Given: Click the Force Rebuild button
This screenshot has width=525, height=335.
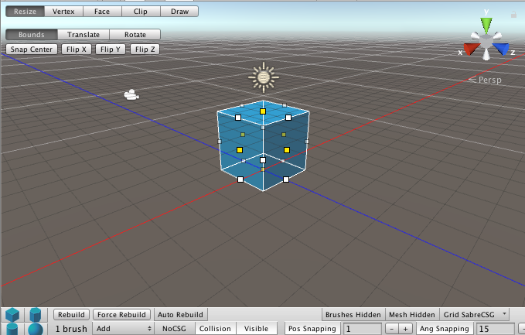Looking at the screenshot, I should pyautogui.click(x=121, y=315).
